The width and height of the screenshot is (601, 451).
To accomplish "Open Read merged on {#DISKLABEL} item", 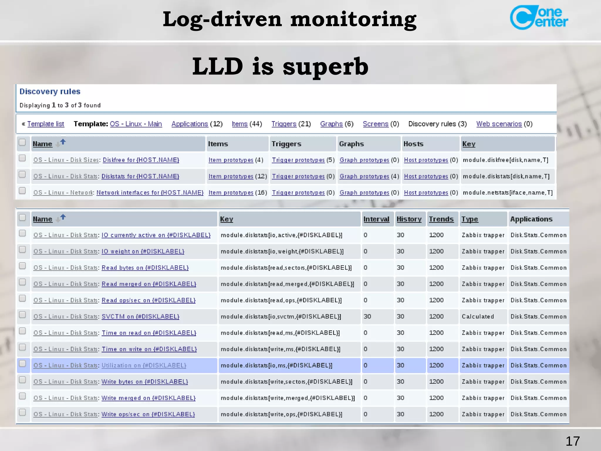I will (x=149, y=284).
